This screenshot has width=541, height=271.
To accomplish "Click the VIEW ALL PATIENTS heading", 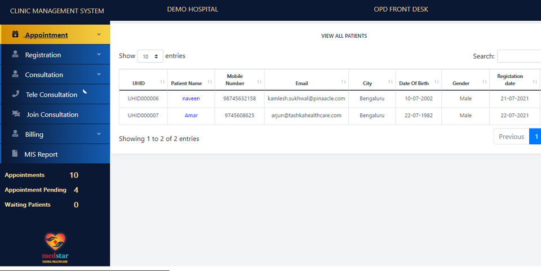I will (x=344, y=36).
